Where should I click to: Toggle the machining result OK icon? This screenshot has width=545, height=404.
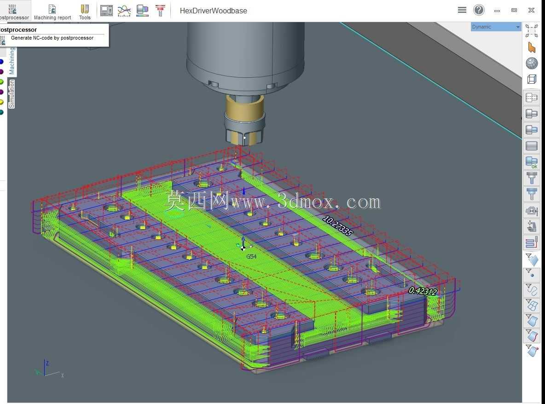click(x=532, y=162)
